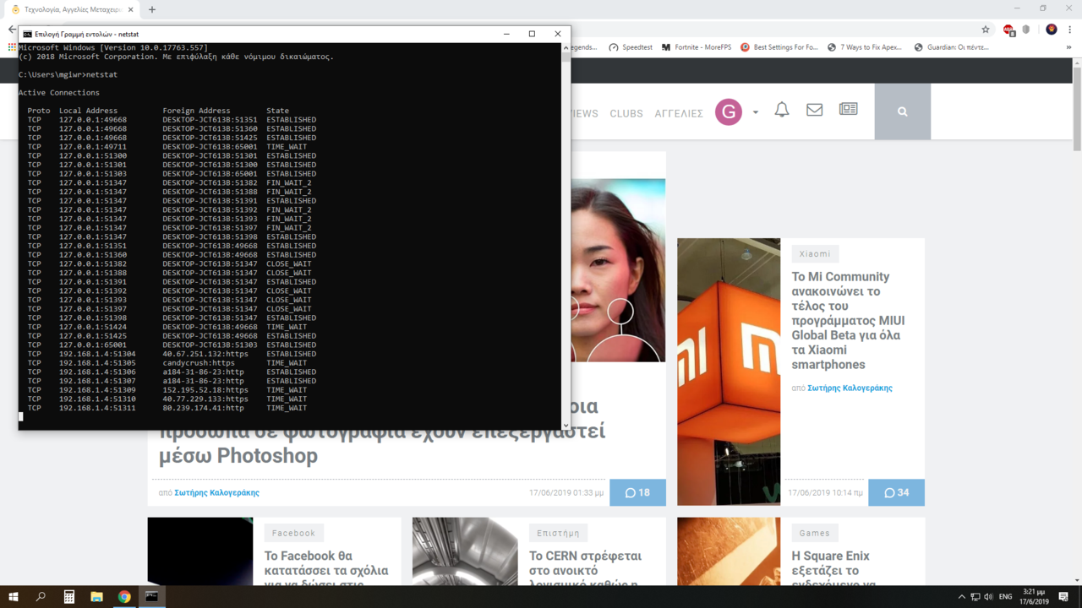Open the volume tray icon

[x=988, y=597]
